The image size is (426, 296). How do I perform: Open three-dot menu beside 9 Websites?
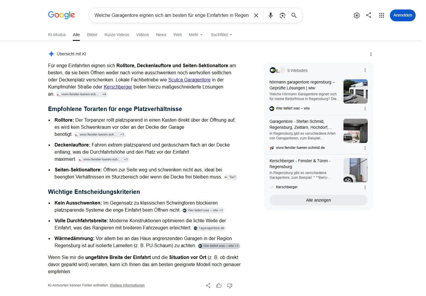click(365, 70)
